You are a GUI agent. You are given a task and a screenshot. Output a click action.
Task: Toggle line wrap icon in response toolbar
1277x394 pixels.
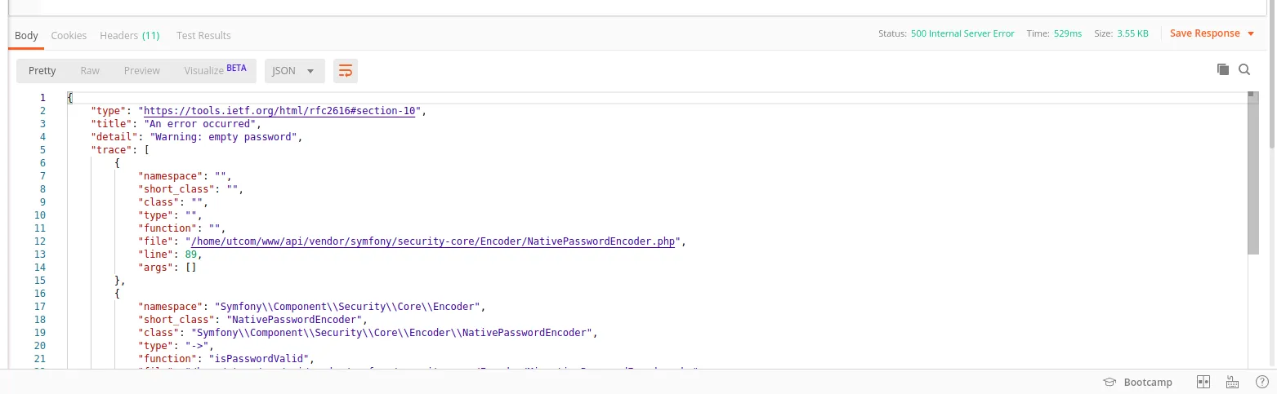tap(346, 71)
